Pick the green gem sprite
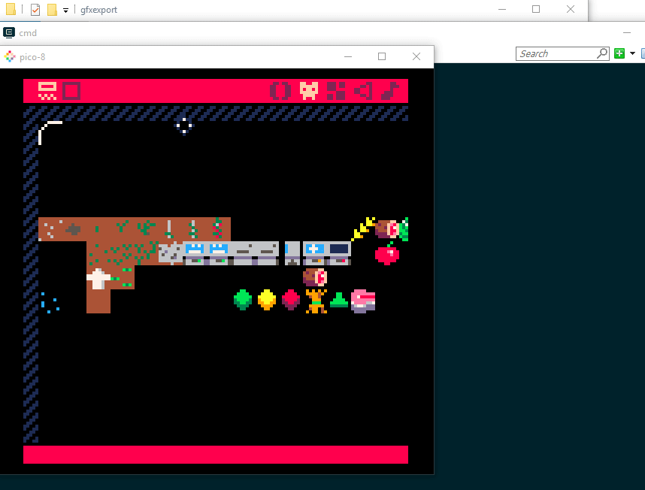Screen dimensions: 645x490 point(243,300)
